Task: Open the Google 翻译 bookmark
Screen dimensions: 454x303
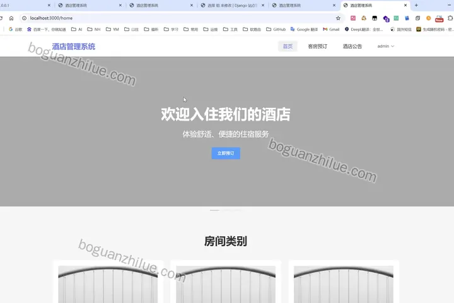Action: [304, 29]
